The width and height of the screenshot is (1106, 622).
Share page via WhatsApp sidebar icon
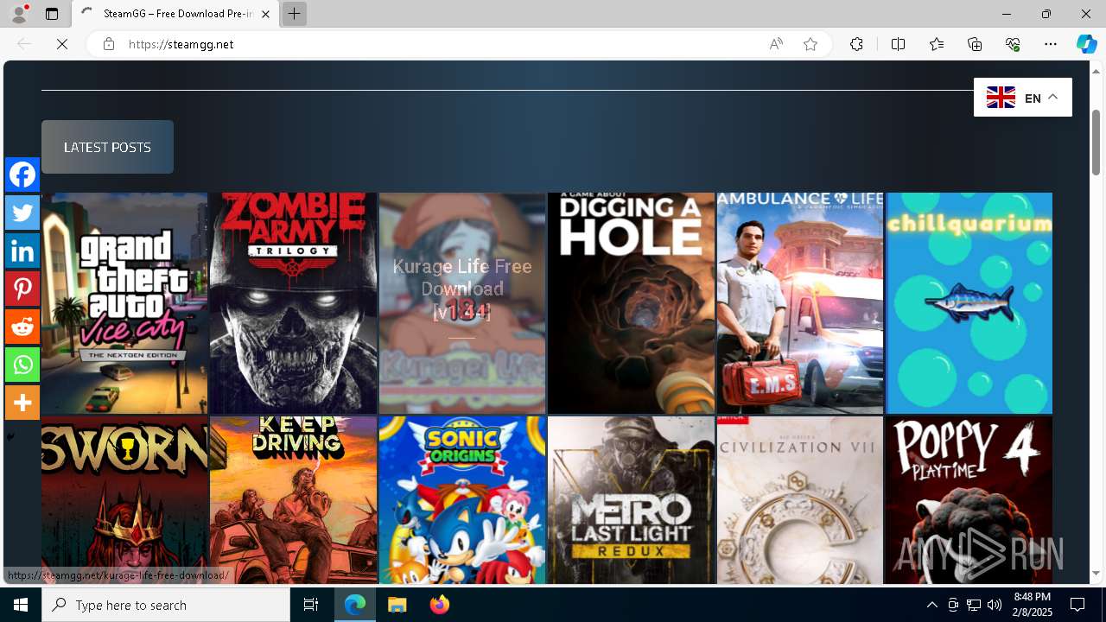(22, 365)
